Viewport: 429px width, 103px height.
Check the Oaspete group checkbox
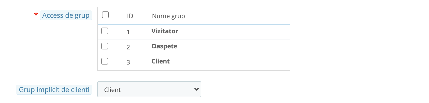tap(105, 46)
